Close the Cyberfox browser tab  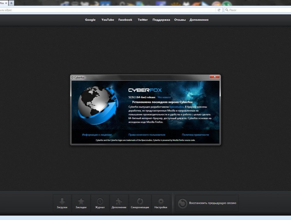tap(6, 3)
